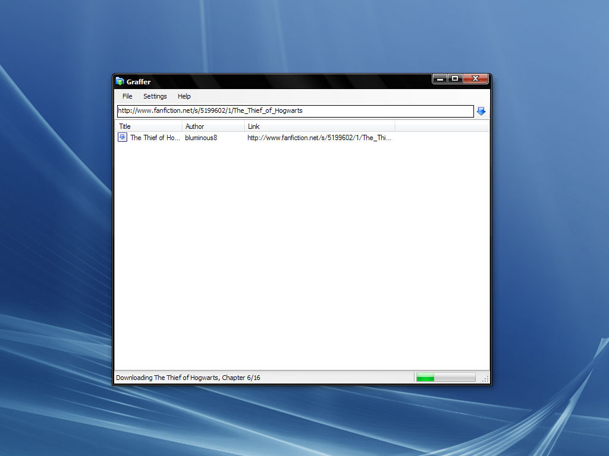Sort by the Link column header
609x456 pixels.
click(x=319, y=126)
